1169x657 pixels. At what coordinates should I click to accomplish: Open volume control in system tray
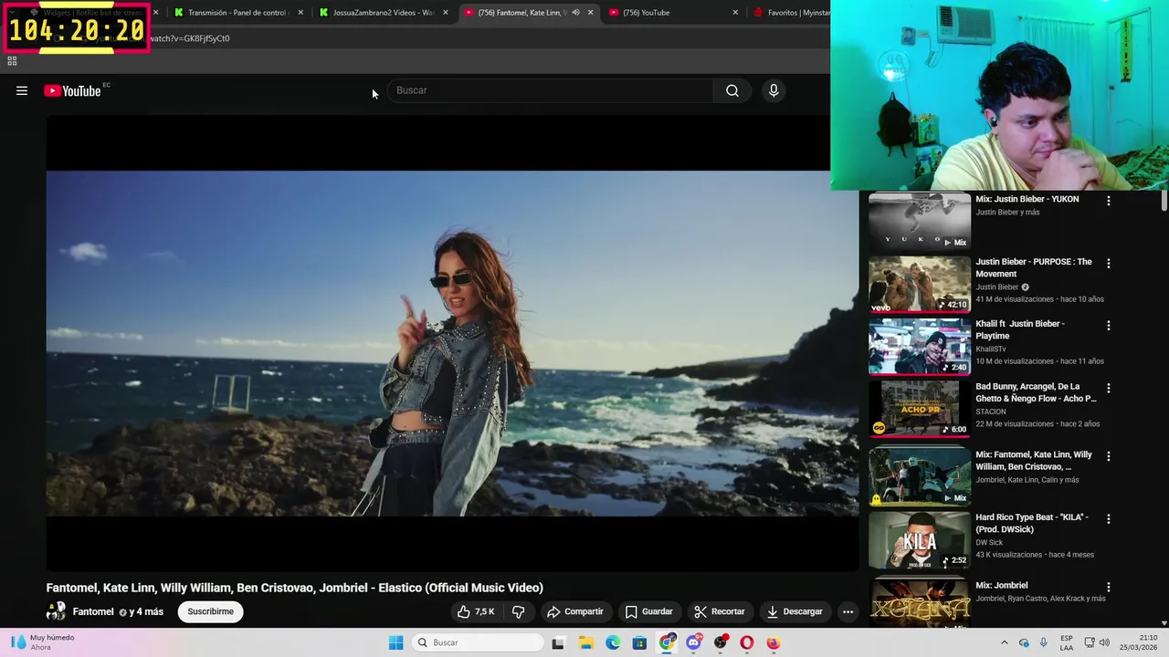click(x=1104, y=642)
